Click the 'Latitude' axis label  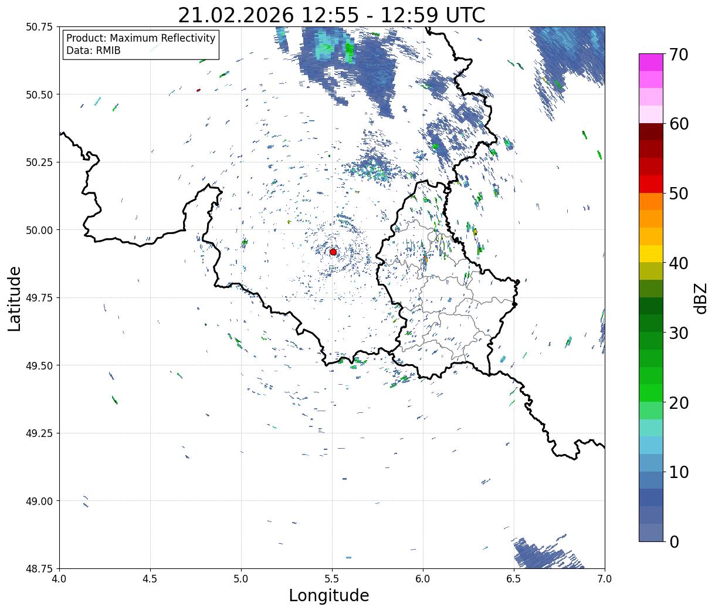click(15, 299)
